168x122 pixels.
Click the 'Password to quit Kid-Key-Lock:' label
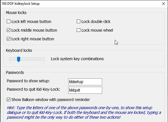pyautogui.click(x=33, y=89)
